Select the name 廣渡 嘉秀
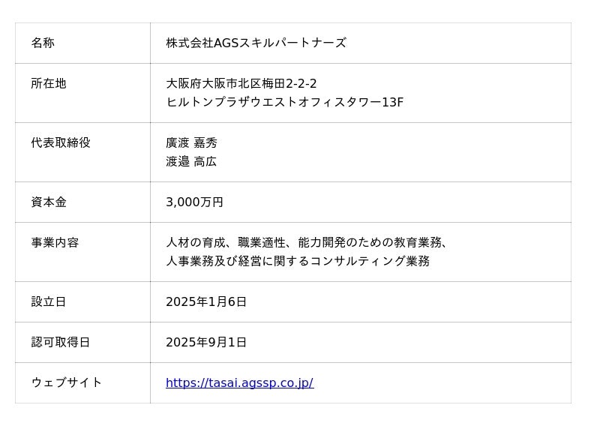The image size is (600, 426). click(x=191, y=142)
